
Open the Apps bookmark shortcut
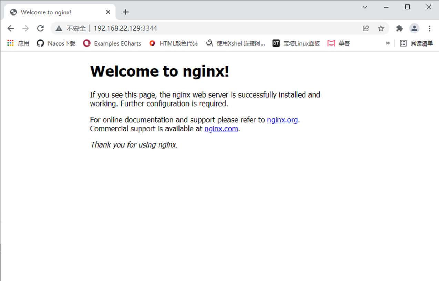tap(18, 43)
